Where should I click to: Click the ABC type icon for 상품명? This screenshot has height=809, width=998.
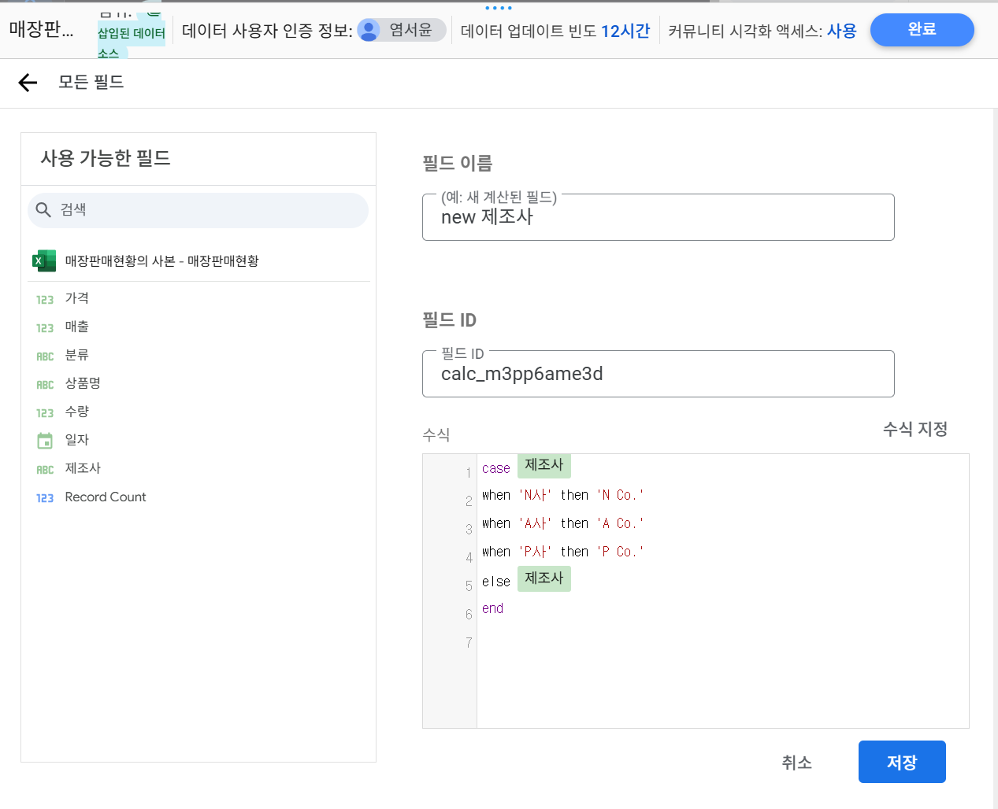[x=45, y=384]
